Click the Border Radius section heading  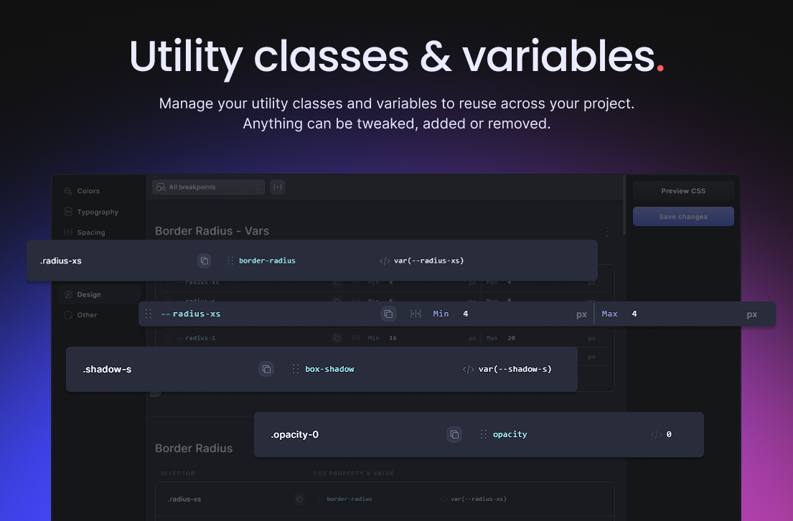[194, 449]
